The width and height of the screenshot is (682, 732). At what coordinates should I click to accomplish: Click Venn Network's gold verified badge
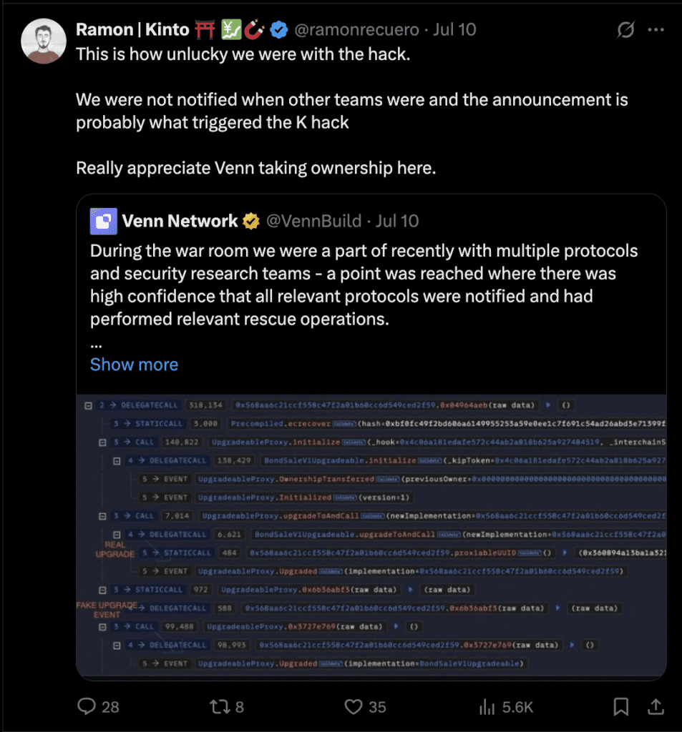point(250,222)
